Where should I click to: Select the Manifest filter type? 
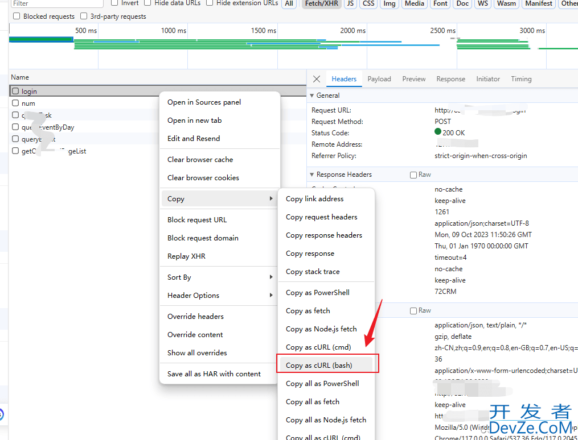click(x=539, y=3)
